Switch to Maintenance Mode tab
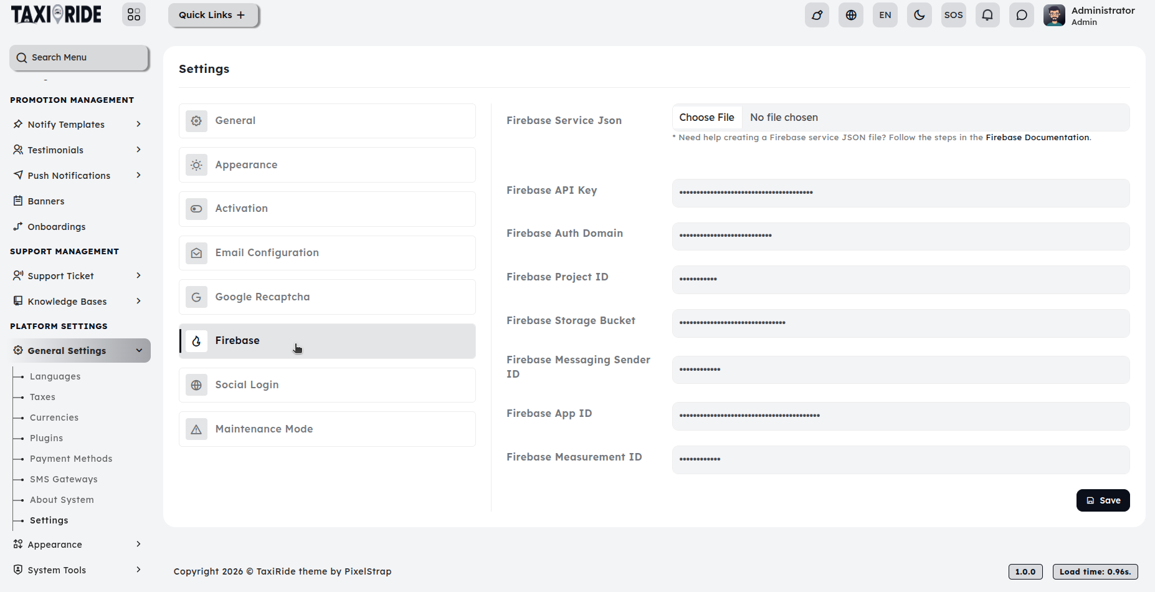Viewport: 1155px width, 592px height. 327,429
